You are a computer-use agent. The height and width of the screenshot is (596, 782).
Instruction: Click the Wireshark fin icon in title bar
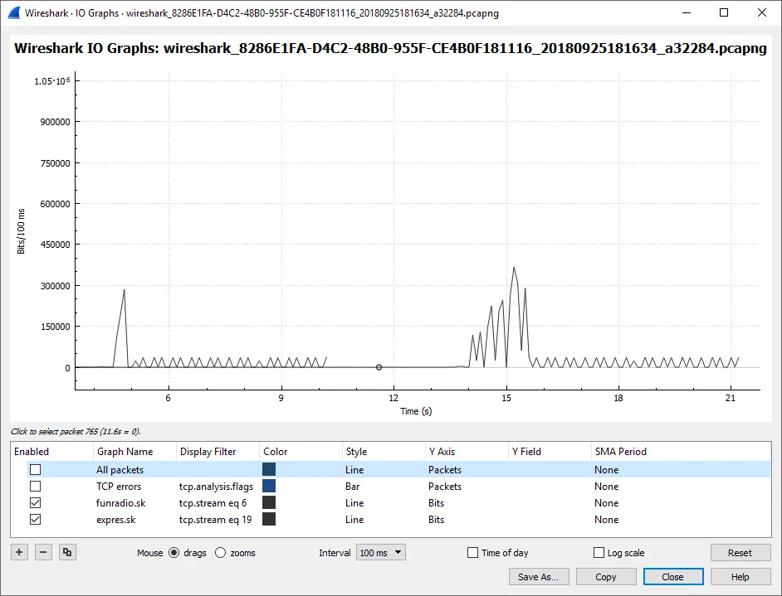(14, 13)
